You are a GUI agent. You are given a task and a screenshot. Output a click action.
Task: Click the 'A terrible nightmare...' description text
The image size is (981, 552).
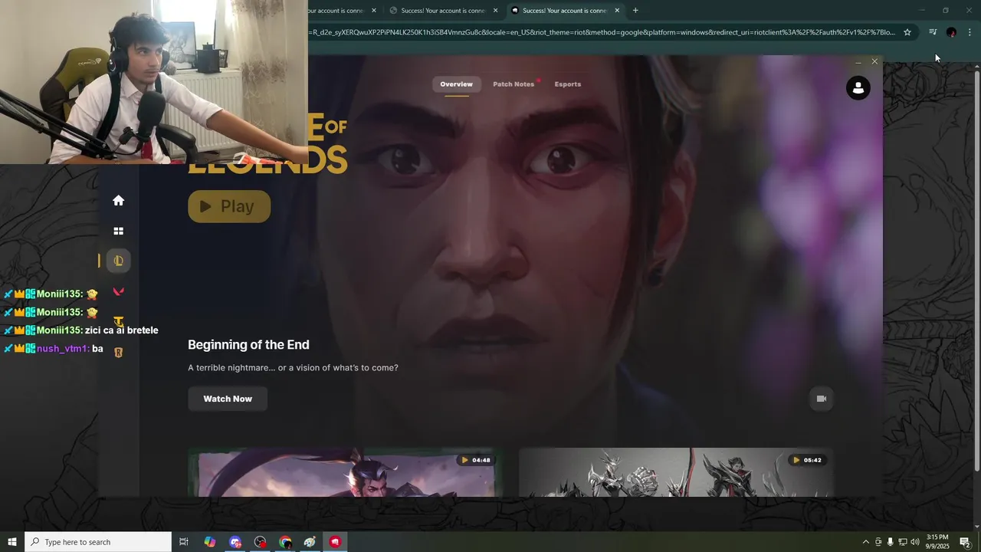(x=293, y=368)
